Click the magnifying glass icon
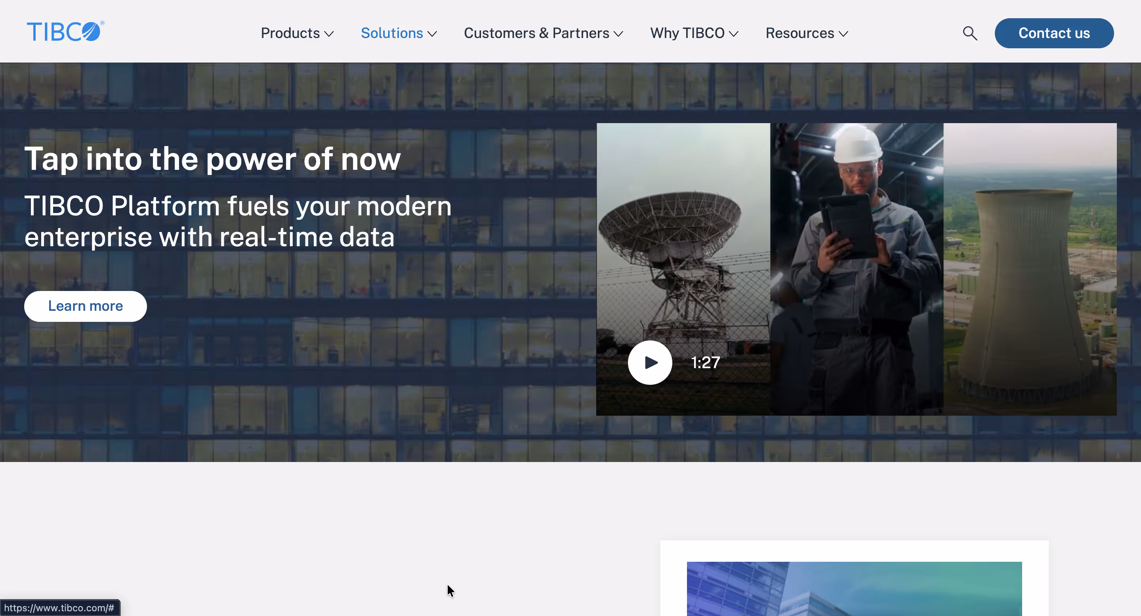The height and width of the screenshot is (616, 1141). tap(969, 33)
